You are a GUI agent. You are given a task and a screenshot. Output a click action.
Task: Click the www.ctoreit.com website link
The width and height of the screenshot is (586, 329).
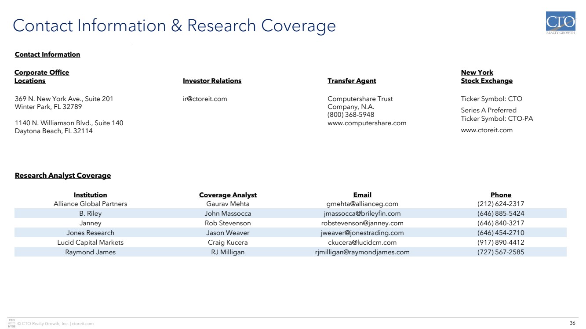click(487, 130)
